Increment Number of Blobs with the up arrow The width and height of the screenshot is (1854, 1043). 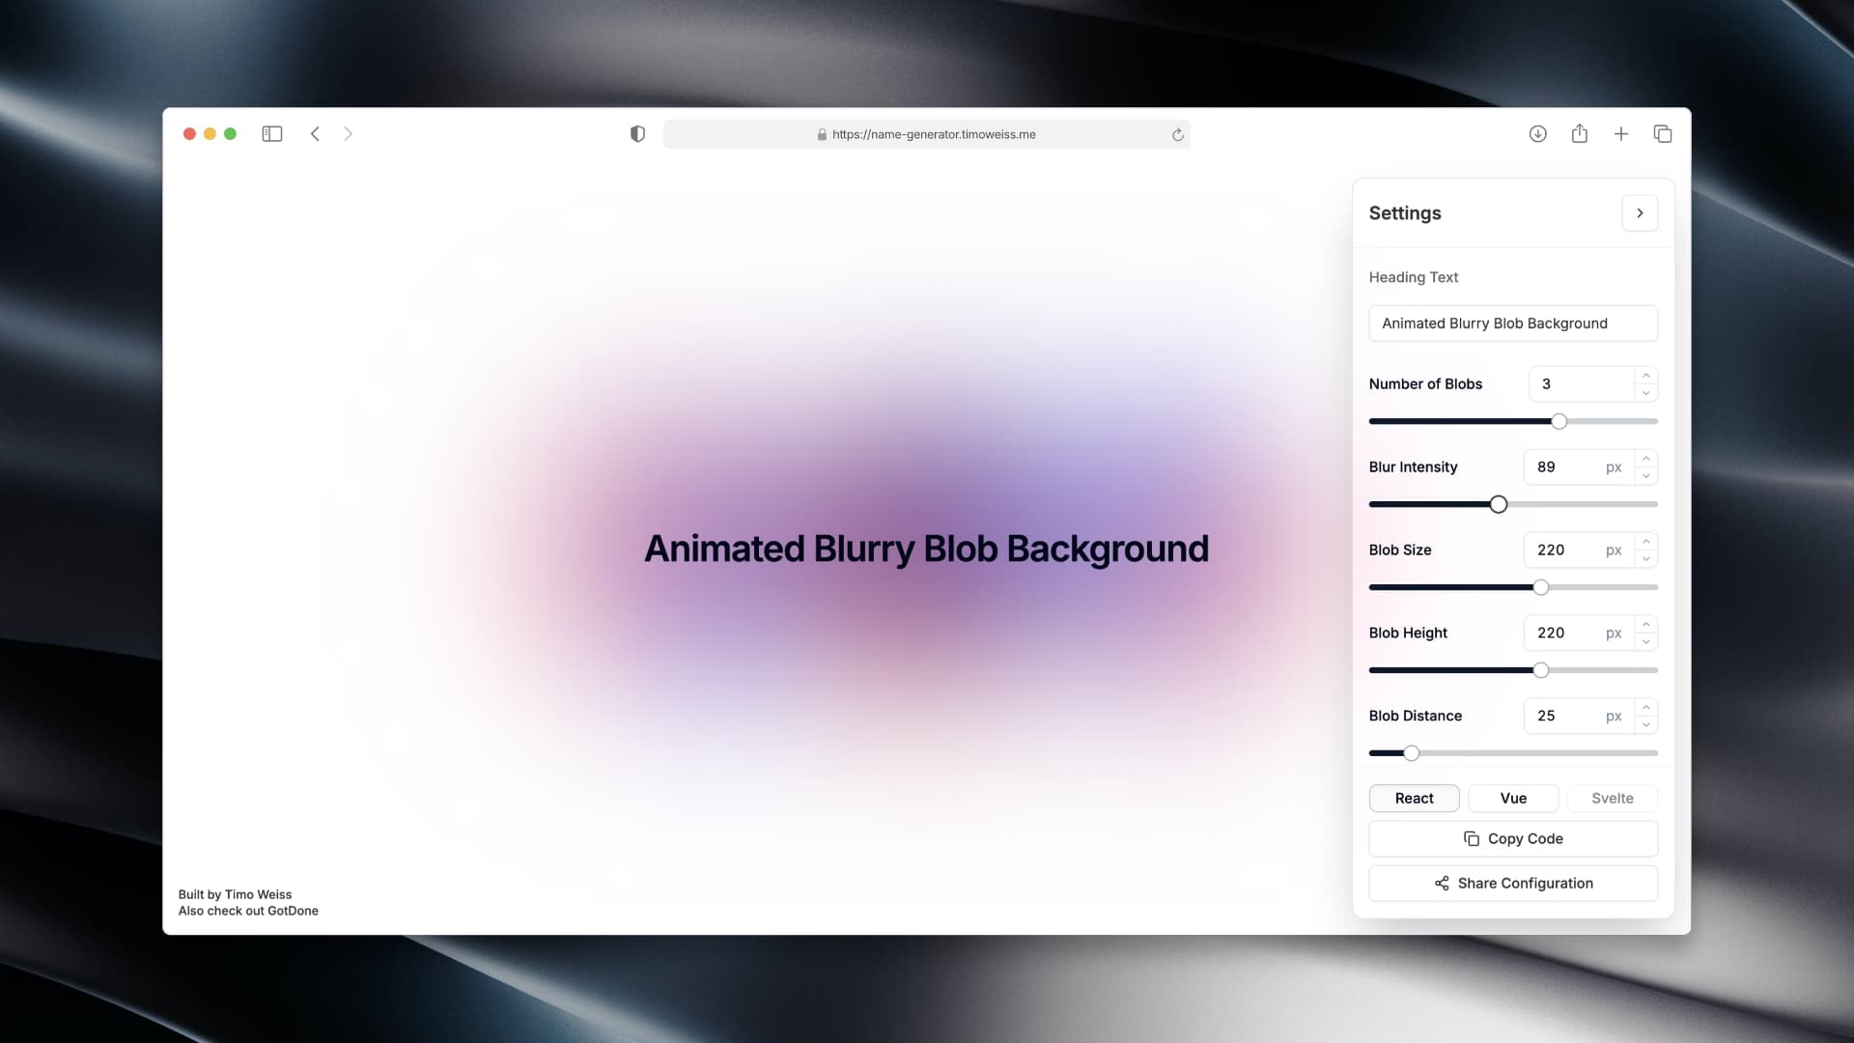(1645, 376)
